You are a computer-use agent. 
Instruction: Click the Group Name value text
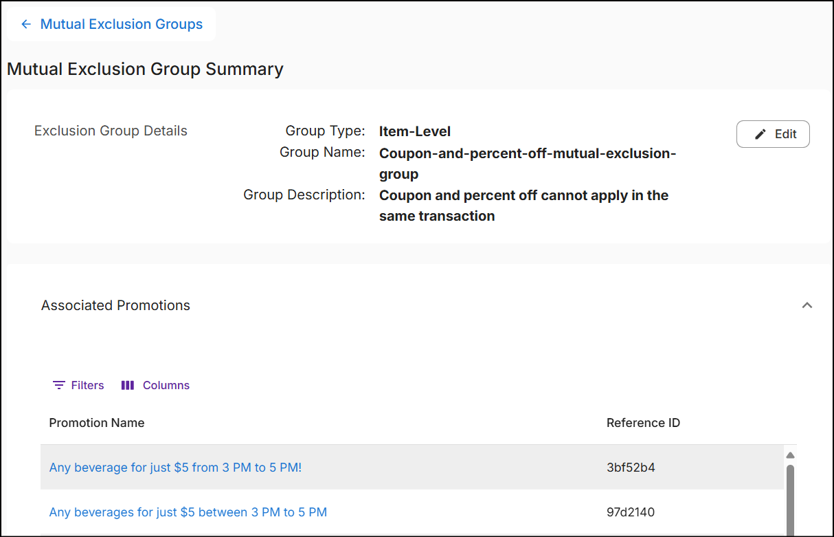pos(527,164)
